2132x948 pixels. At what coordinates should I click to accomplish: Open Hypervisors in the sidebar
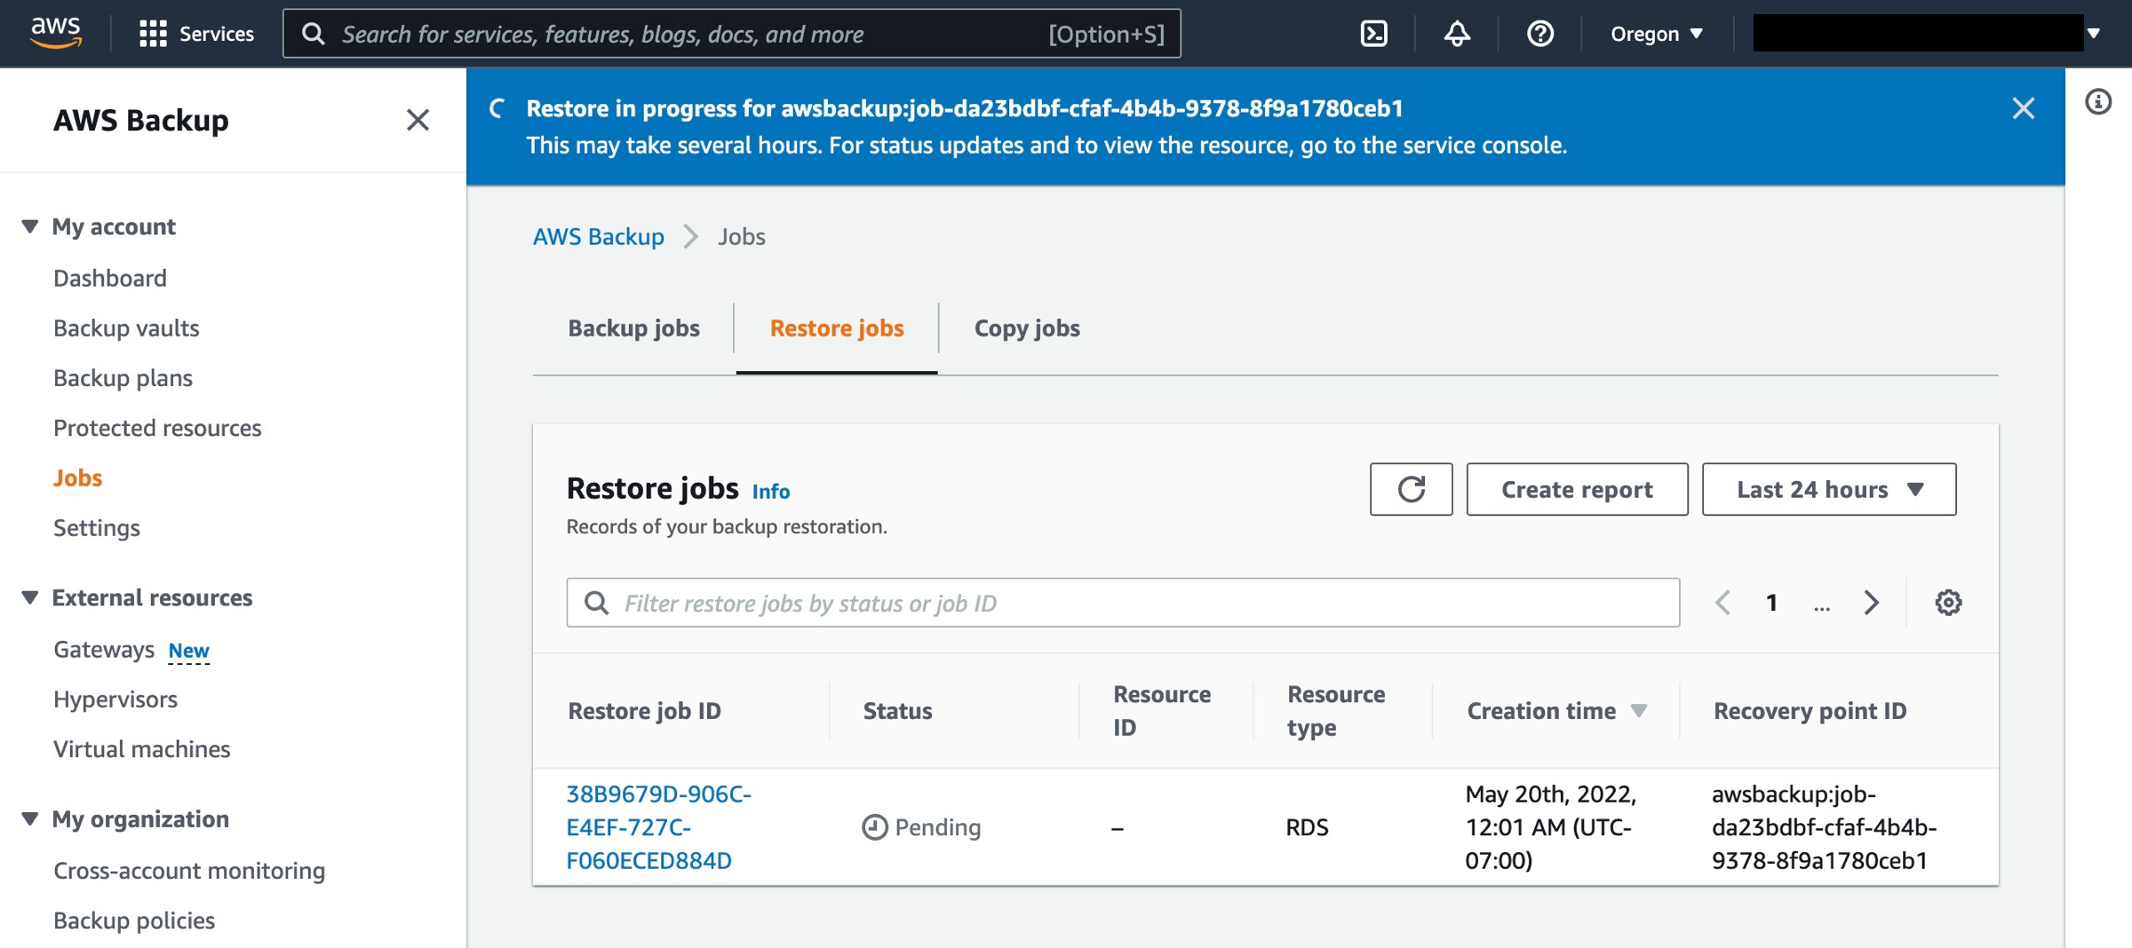coord(115,699)
